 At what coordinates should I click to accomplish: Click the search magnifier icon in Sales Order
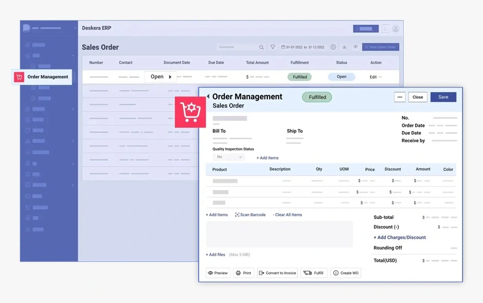(262, 47)
